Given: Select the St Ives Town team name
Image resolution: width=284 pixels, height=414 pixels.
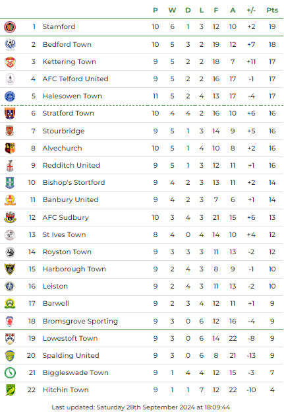Looking at the screenshot, I should 64,234.
